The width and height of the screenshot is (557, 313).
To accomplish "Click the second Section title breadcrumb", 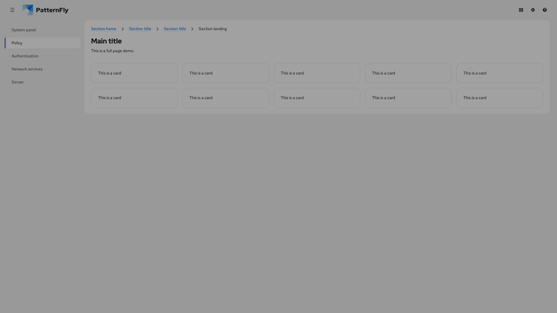I will pos(175,29).
